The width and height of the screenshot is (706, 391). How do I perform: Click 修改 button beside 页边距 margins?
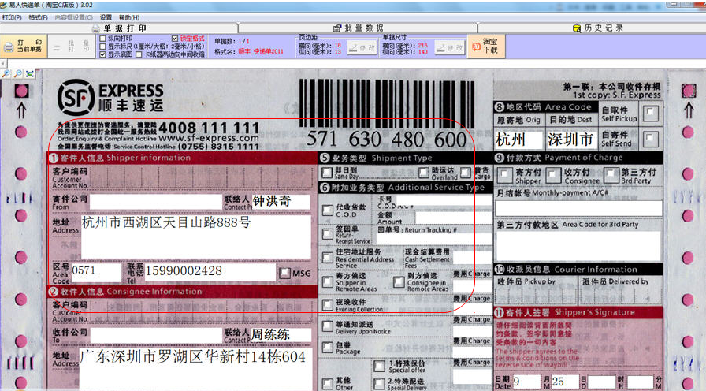tap(362, 48)
